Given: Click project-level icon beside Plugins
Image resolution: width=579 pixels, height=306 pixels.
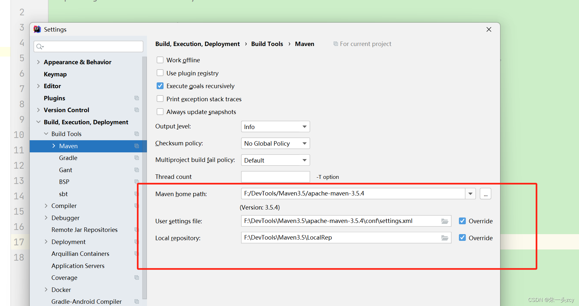Looking at the screenshot, I should pos(137,98).
